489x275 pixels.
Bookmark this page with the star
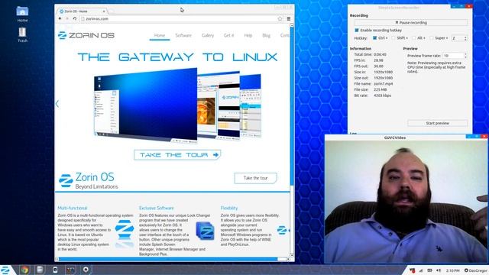click(280, 18)
